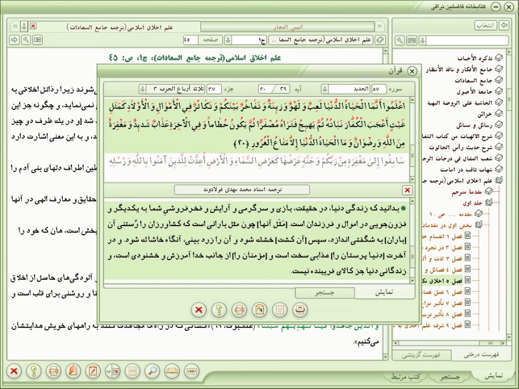Image resolution: width=519 pixels, height=389 pixels.
Task: Click the red X icon at Quran dialog bottom
Action: coord(199,310)
